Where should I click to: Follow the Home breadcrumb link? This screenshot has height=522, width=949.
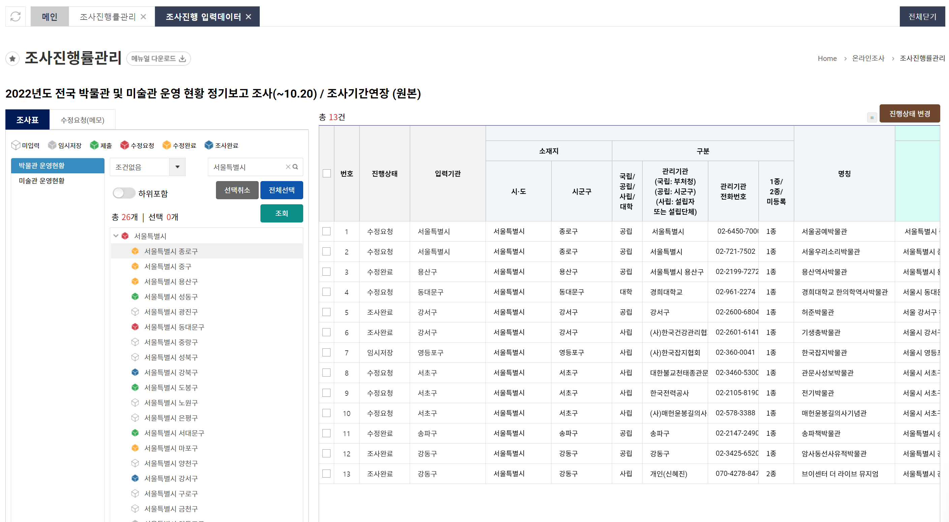[827, 59]
